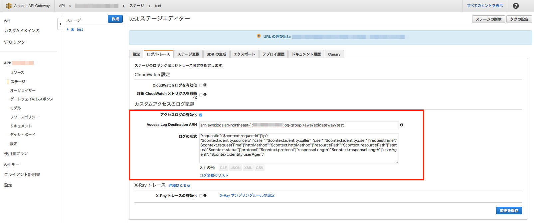This screenshot has width=534, height=223.
Task: Click info icon beside X-Ray トレースの有効化
Action: [x=205, y=195]
